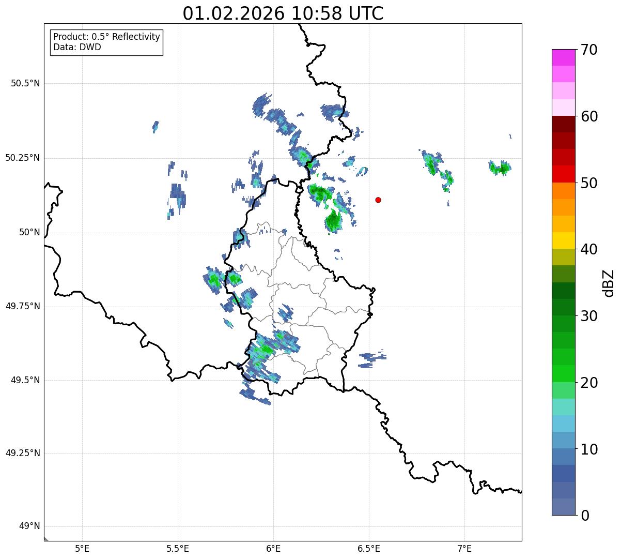Pick the yellow swatch just above 40 dBZ
This screenshot has height=559, width=621.
[564, 240]
